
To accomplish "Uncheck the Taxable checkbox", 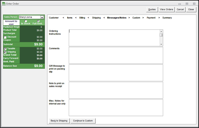I will (5, 49).
